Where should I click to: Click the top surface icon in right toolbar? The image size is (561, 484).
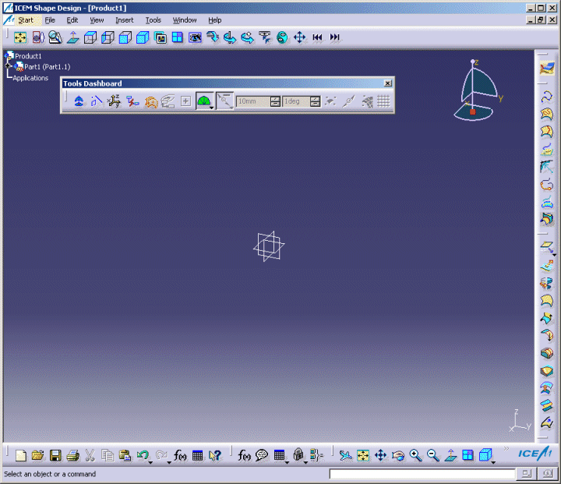pos(547,67)
